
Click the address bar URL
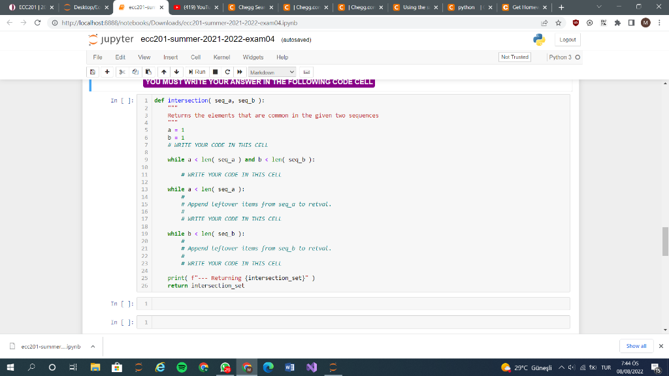pyautogui.click(x=179, y=23)
